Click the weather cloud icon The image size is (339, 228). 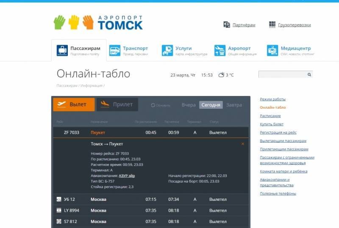(x=221, y=75)
